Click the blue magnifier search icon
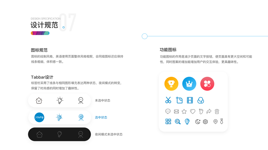The image size is (268, 150). pos(178,121)
